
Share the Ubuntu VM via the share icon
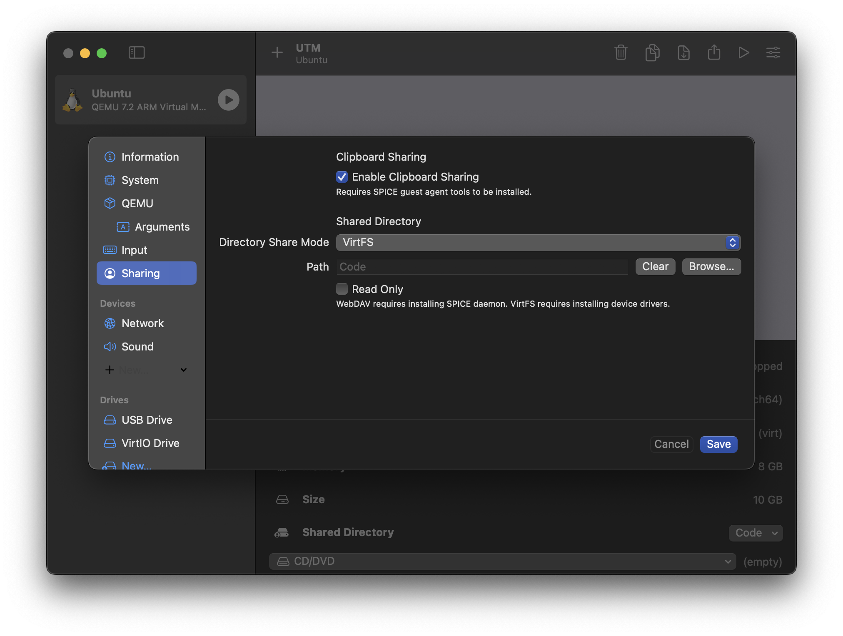coord(714,52)
